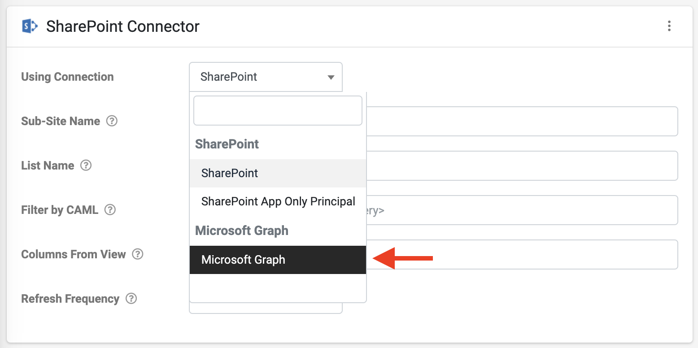The height and width of the screenshot is (348, 698).
Task: Click the Sub-Site Name input field
Action: [522, 121]
